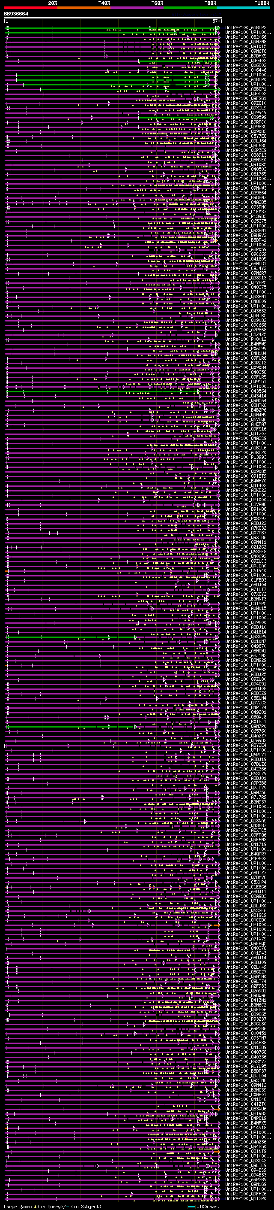Select the UniRef100_Q8INT9 label

pyautogui.click(x=246, y=1151)
